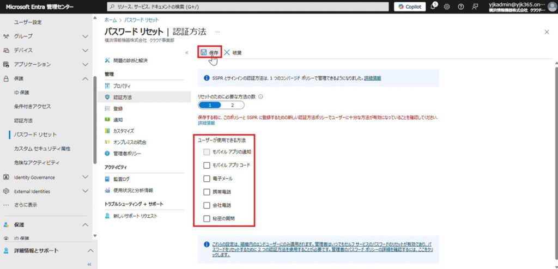Open 詳細情報 link in the SSPR info banner
This screenshot has width=558, height=269.
pyautogui.click(x=373, y=78)
